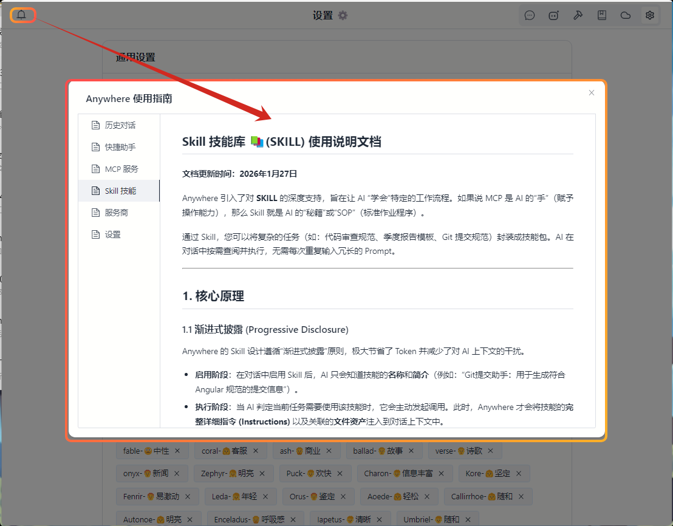This screenshot has width=673, height=526.
Task: Click the bookmark book icon
Action: click(602, 16)
